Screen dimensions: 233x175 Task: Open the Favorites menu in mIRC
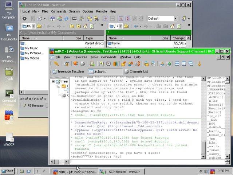(x=80, y=57)
